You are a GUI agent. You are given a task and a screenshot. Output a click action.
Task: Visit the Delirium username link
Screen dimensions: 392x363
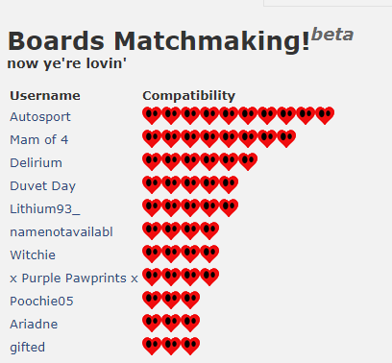pos(36,163)
